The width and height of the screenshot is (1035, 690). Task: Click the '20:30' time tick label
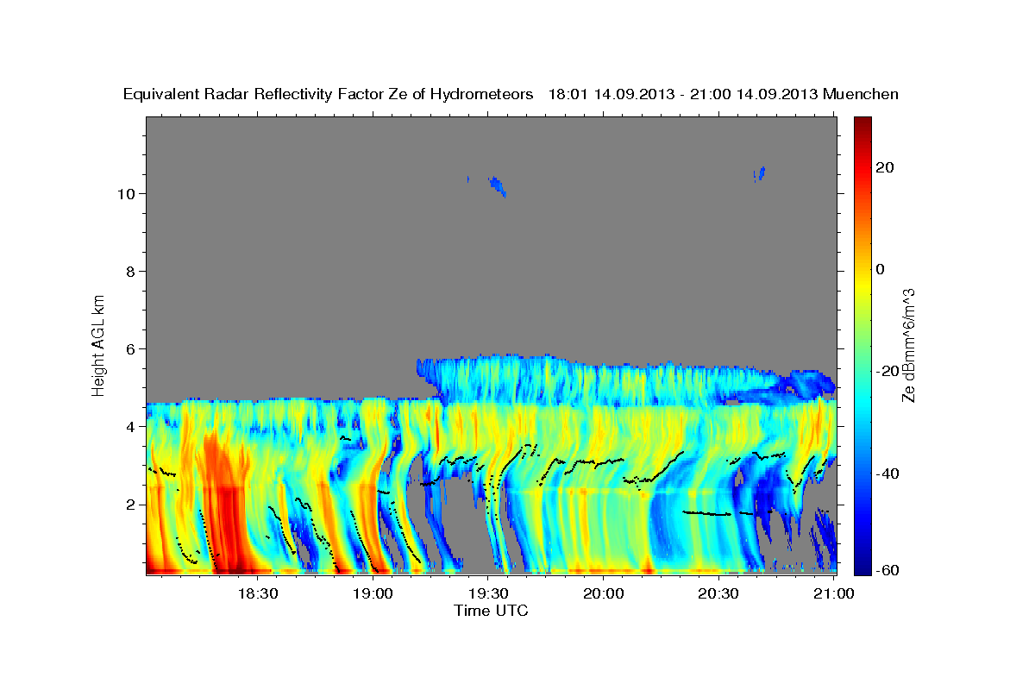(718, 593)
